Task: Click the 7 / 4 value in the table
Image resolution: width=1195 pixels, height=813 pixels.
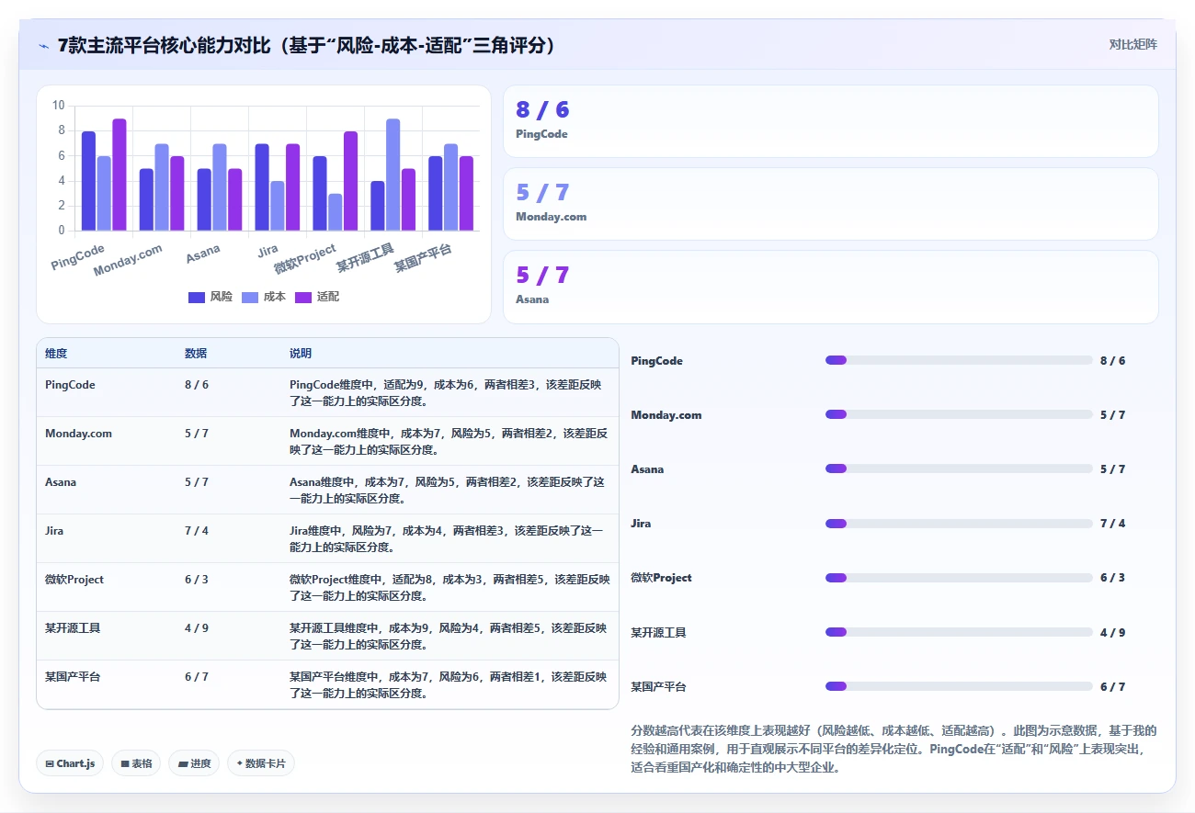Action: coord(197,531)
